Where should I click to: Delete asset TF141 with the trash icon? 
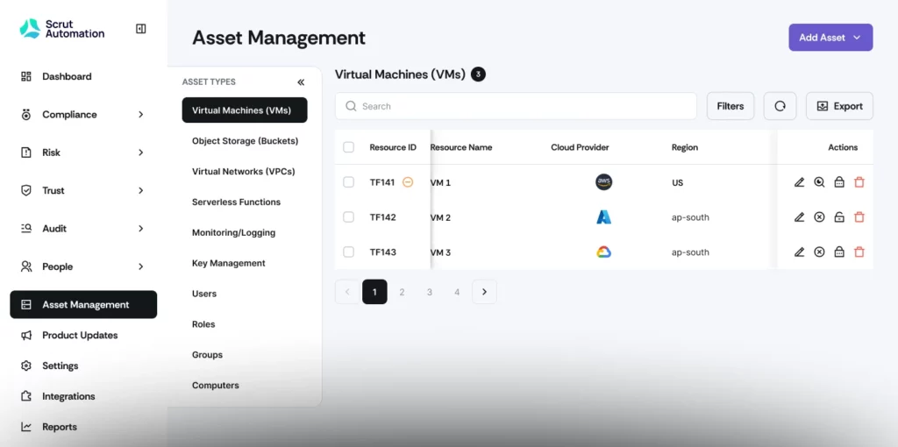(859, 182)
